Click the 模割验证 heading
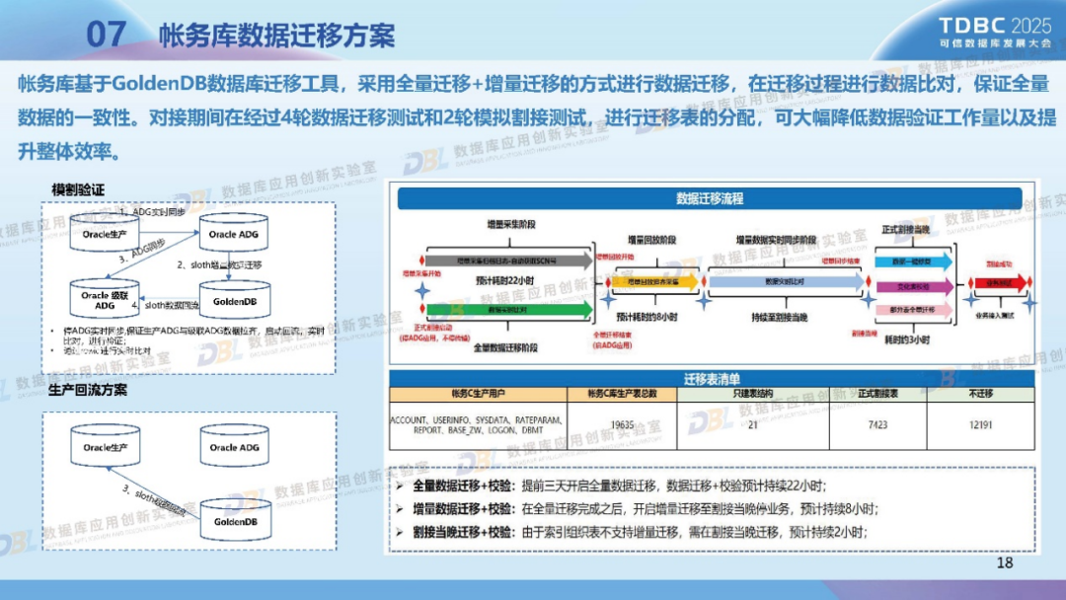The height and width of the screenshot is (600, 1066). pos(78,189)
